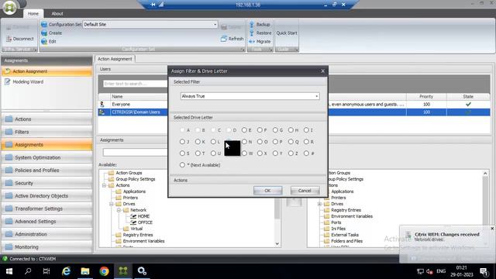Select Printers in the Available tree
This screenshot has height=279, width=496.
click(x=130, y=198)
